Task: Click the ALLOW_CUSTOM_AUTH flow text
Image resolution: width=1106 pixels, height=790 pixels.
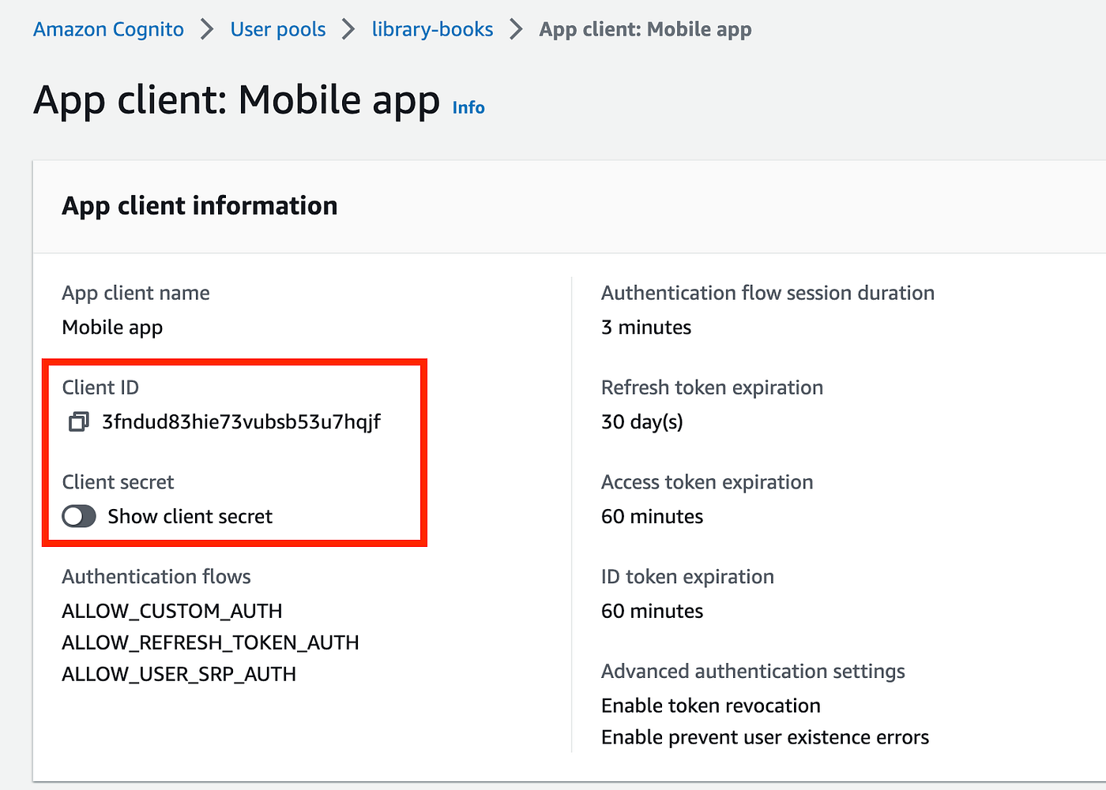Action: point(172,611)
